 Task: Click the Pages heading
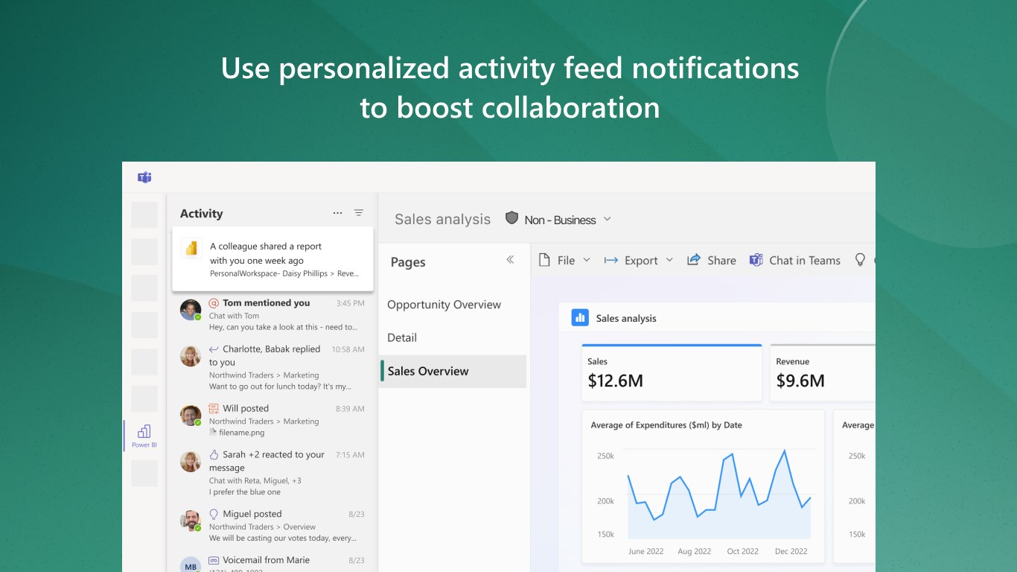[x=408, y=262]
